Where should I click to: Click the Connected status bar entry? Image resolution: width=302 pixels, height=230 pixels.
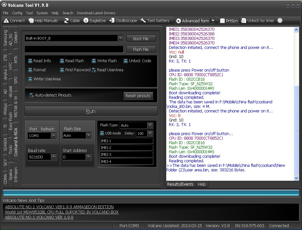[x=279, y=225]
